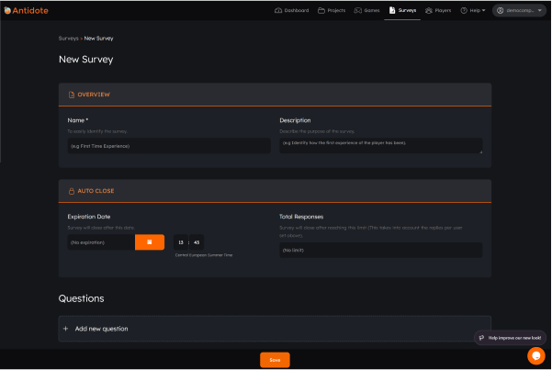
Task: Click the orange Save button
Action: coord(275,360)
